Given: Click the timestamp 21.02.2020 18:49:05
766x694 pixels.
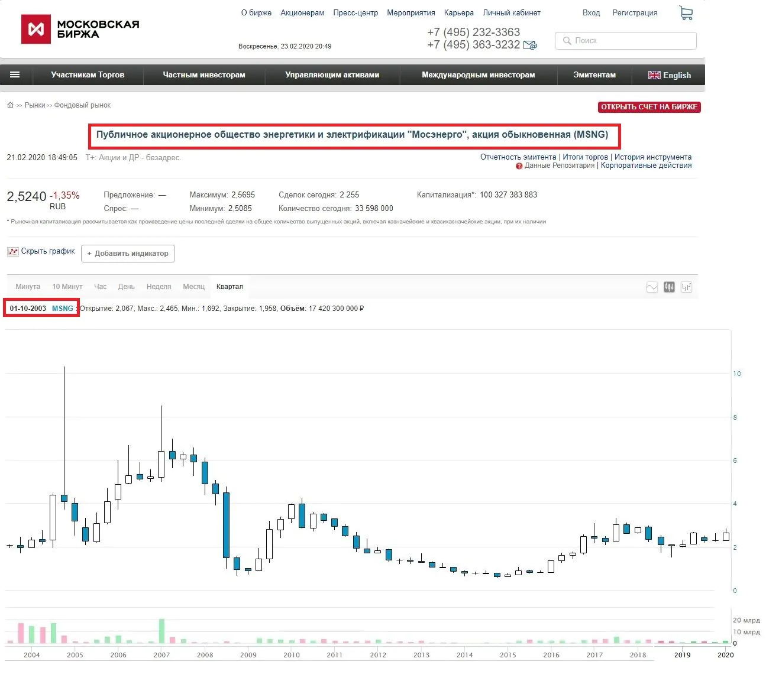Looking at the screenshot, I should click(x=42, y=158).
